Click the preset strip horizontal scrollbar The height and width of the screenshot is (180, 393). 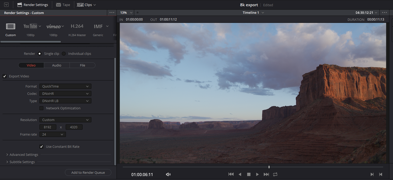coord(31,41)
